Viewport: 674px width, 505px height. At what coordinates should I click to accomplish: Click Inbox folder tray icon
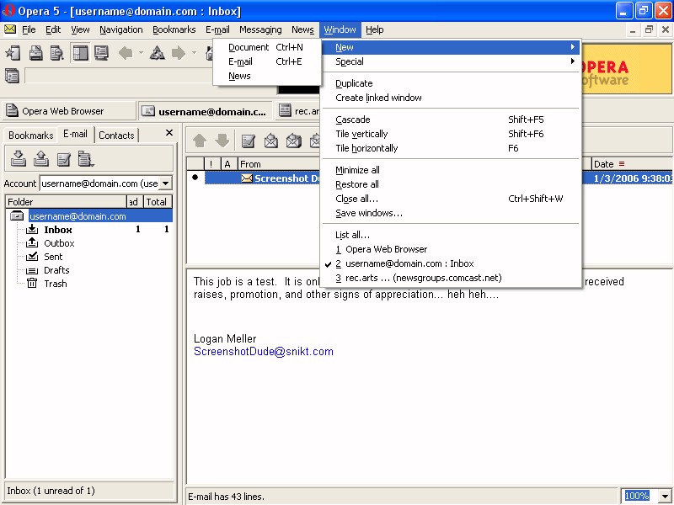point(32,229)
